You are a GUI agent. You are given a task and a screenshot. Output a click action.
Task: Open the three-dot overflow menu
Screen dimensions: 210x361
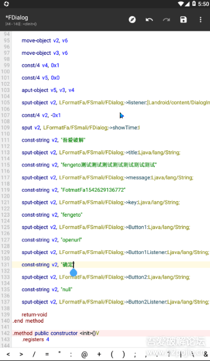pyautogui.click(x=200, y=20)
